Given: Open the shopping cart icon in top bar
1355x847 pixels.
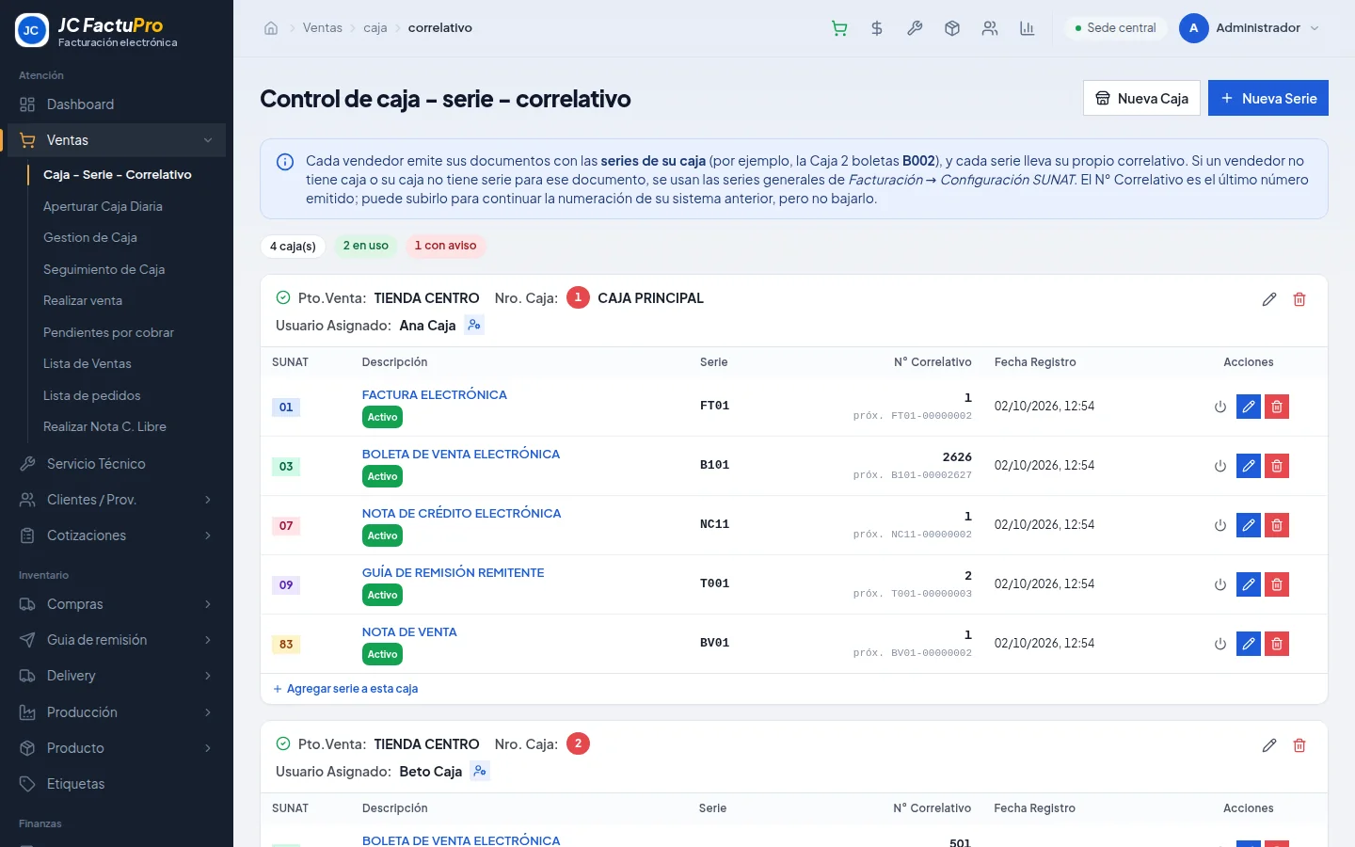Looking at the screenshot, I should (x=839, y=28).
